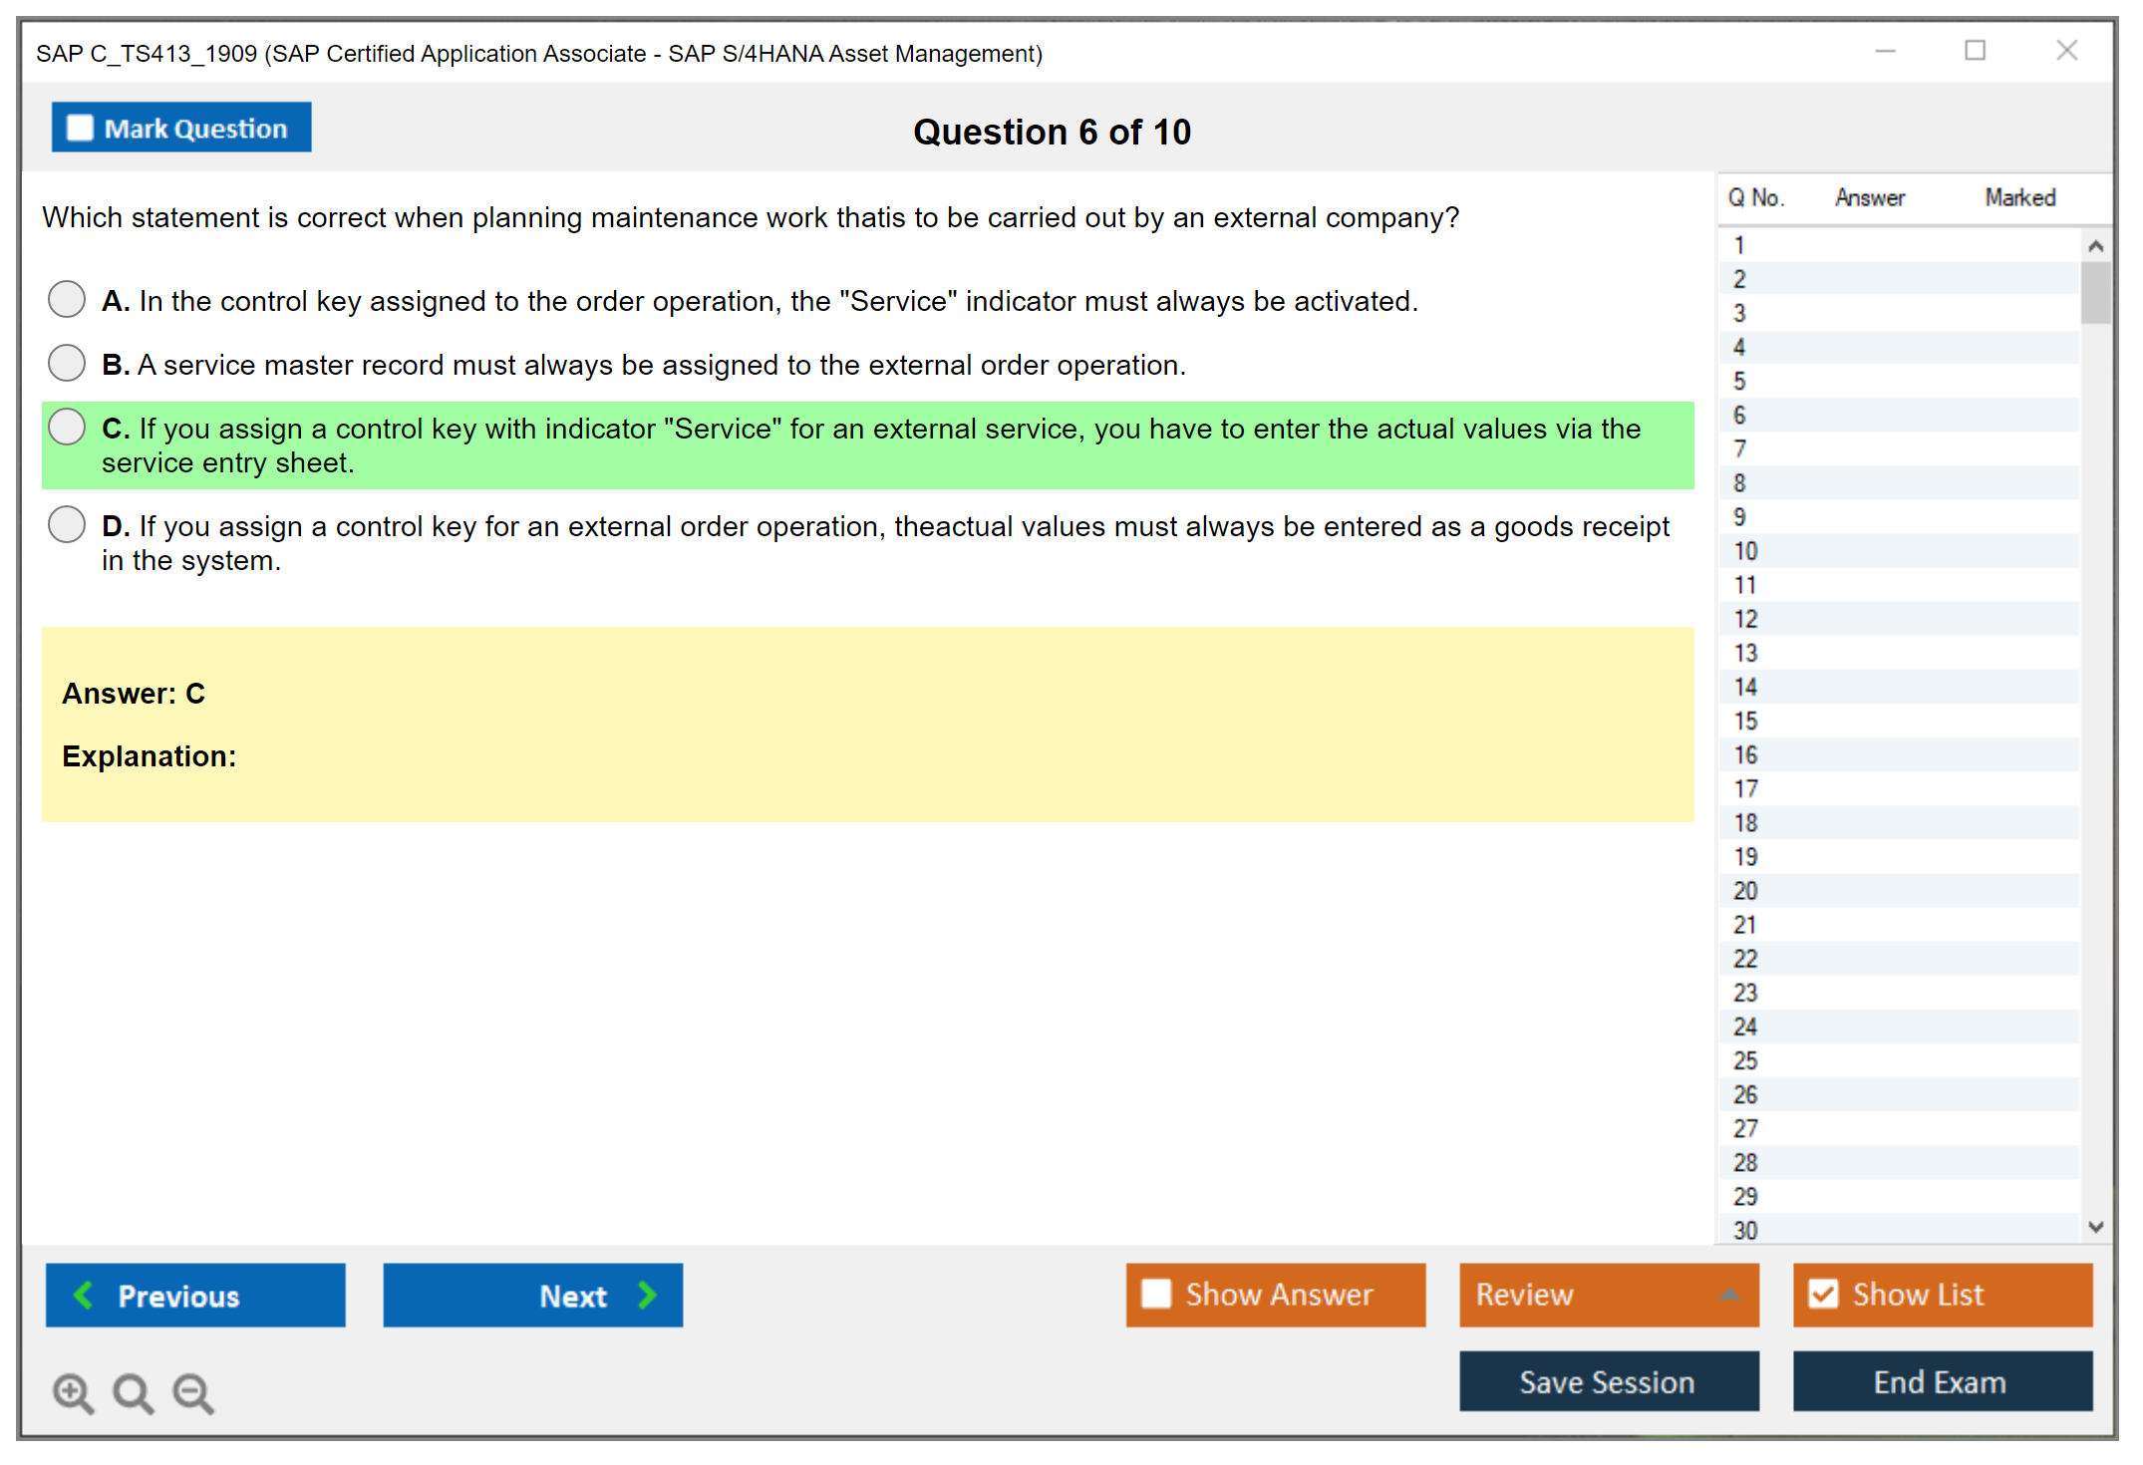Close the exam window
2143x1465 pixels.
[x=2066, y=51]
